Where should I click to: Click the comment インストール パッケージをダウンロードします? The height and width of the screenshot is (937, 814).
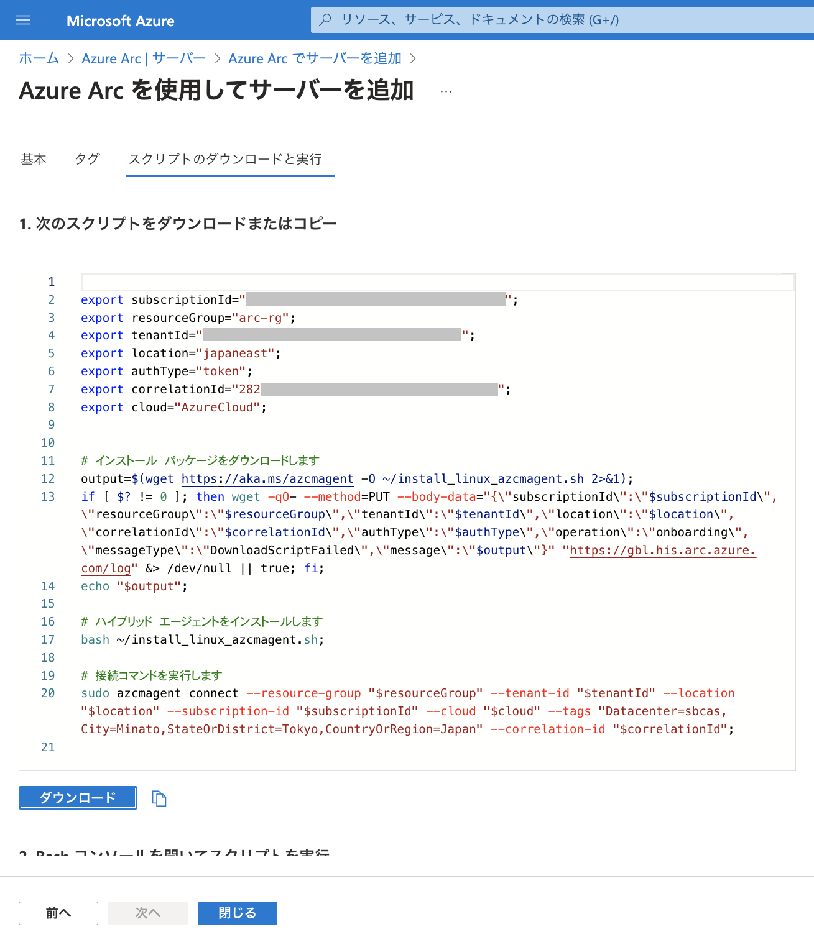pyautogui.click(x=200, y=461)
